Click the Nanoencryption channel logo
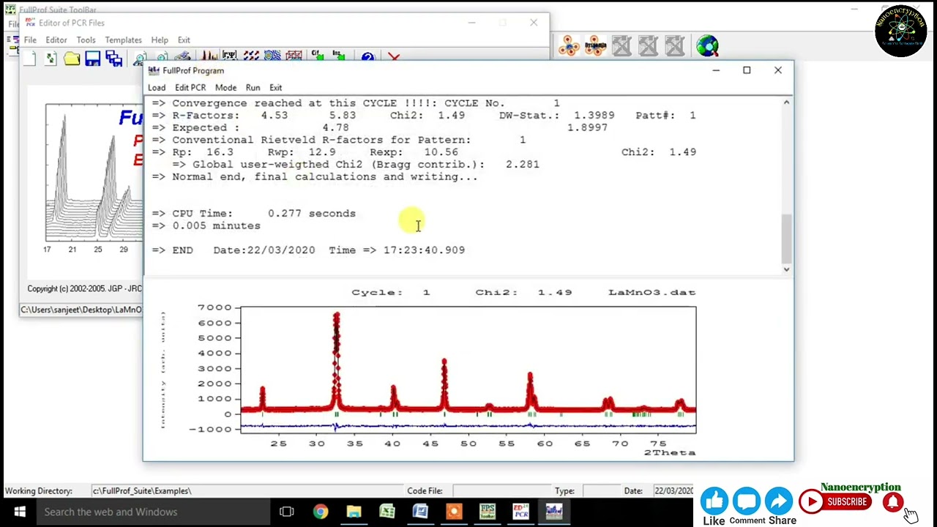Image resolution: width=937 pixels, height=527 pixels. [x=900, y=31]
